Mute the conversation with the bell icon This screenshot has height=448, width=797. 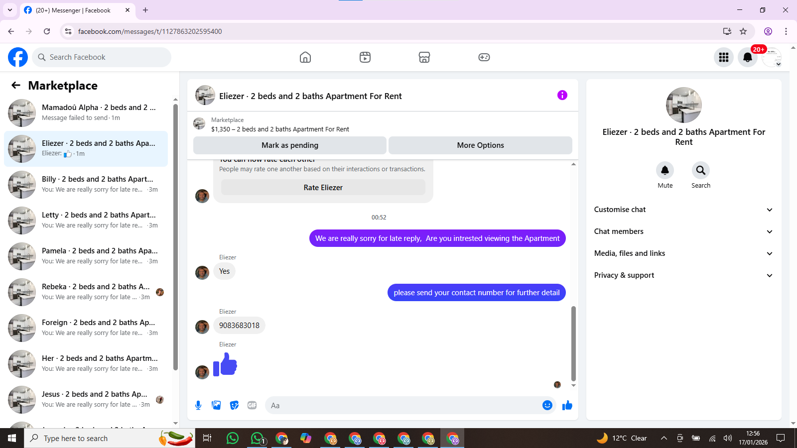coord(665,170)
